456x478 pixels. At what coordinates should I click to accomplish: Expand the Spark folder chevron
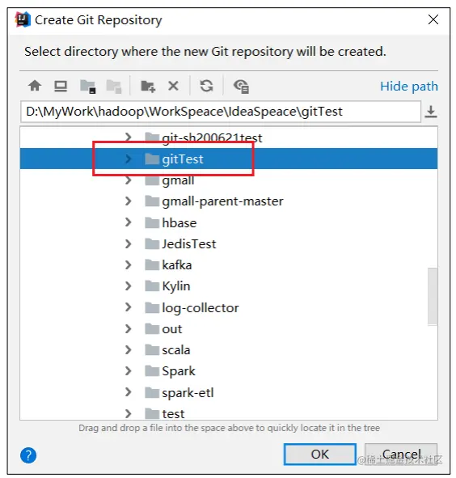129,371
